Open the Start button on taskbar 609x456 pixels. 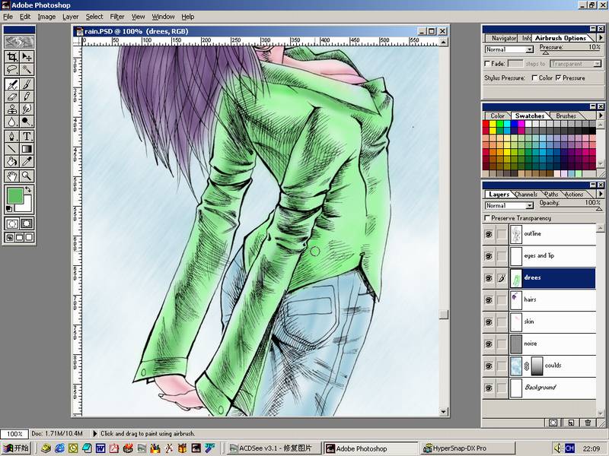coord(16,448)
